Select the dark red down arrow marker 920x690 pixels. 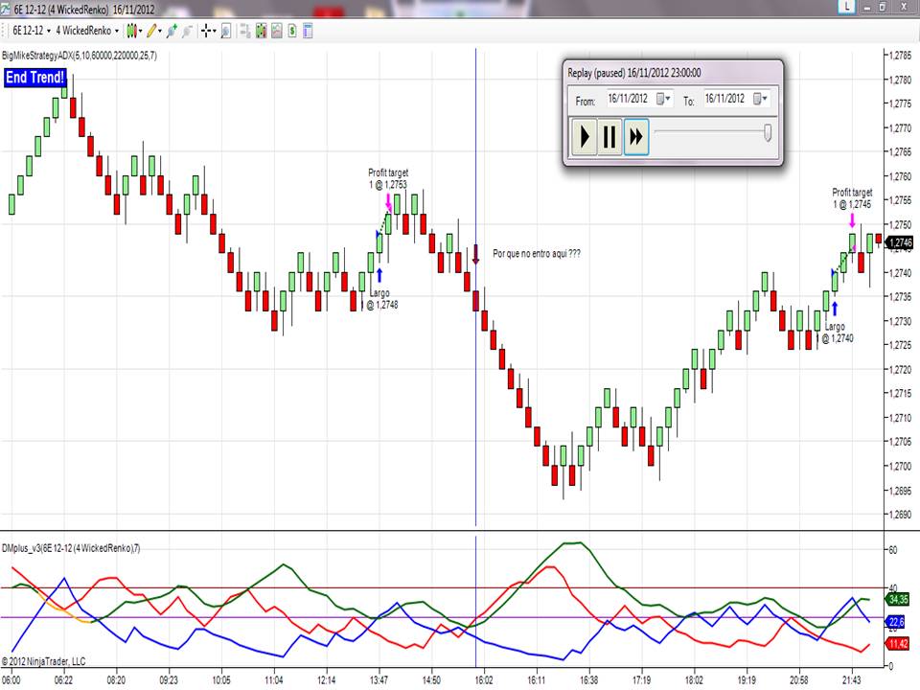(x=476, y=254)
